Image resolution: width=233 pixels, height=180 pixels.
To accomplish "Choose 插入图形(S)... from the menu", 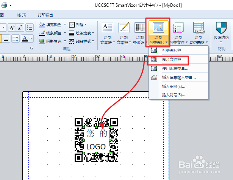I will [178, 86].
